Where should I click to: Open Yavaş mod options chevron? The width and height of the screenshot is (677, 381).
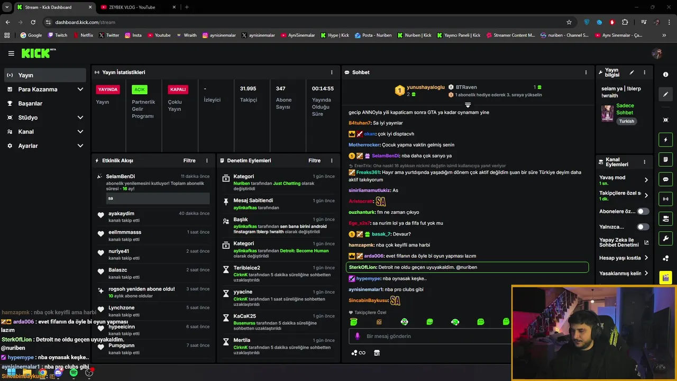(646, 180)
